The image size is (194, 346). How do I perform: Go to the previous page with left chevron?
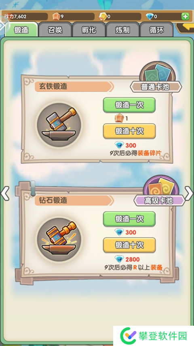(x=5, y=193)
